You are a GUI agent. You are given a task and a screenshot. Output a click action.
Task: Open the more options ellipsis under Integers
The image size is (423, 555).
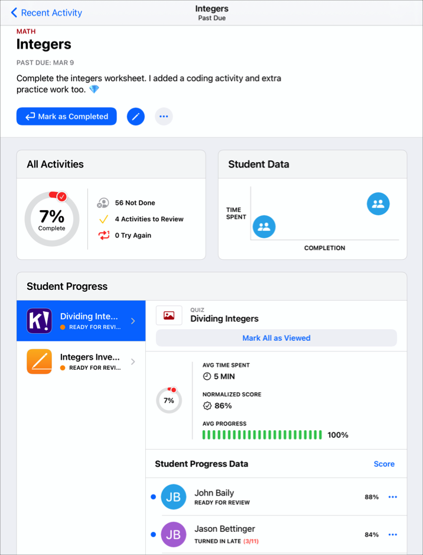[x=164, y=117]
